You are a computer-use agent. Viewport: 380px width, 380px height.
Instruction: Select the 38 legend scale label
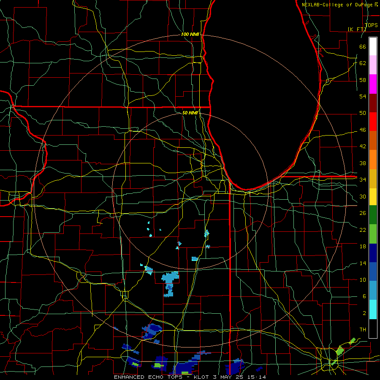point(363,163)
